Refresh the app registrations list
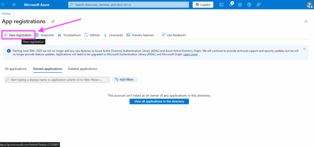The height and width of the screenshot is (147, 314). (x=92, y=35)
